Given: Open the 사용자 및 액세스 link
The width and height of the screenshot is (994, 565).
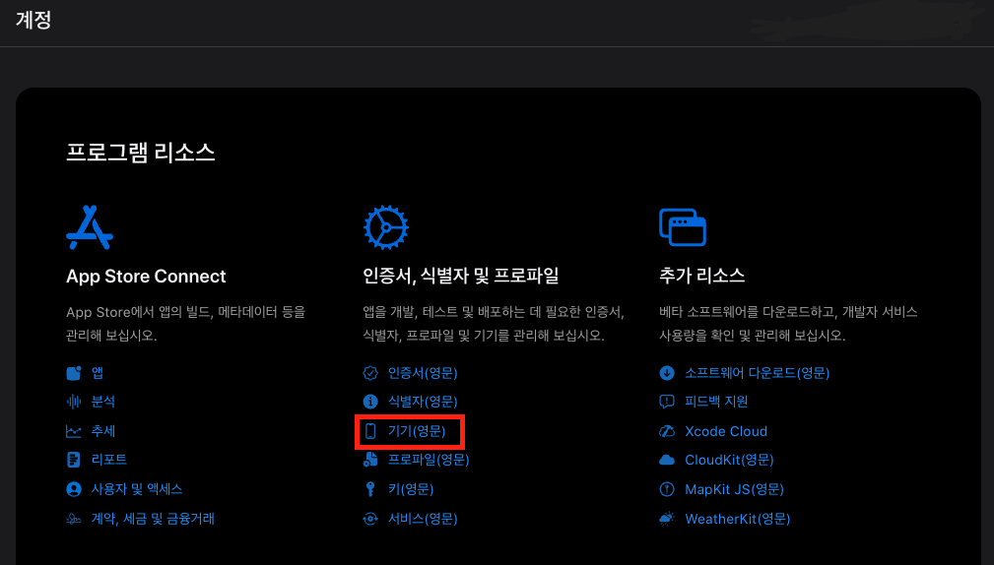Looking at the screenshot, I should point(137,489).
